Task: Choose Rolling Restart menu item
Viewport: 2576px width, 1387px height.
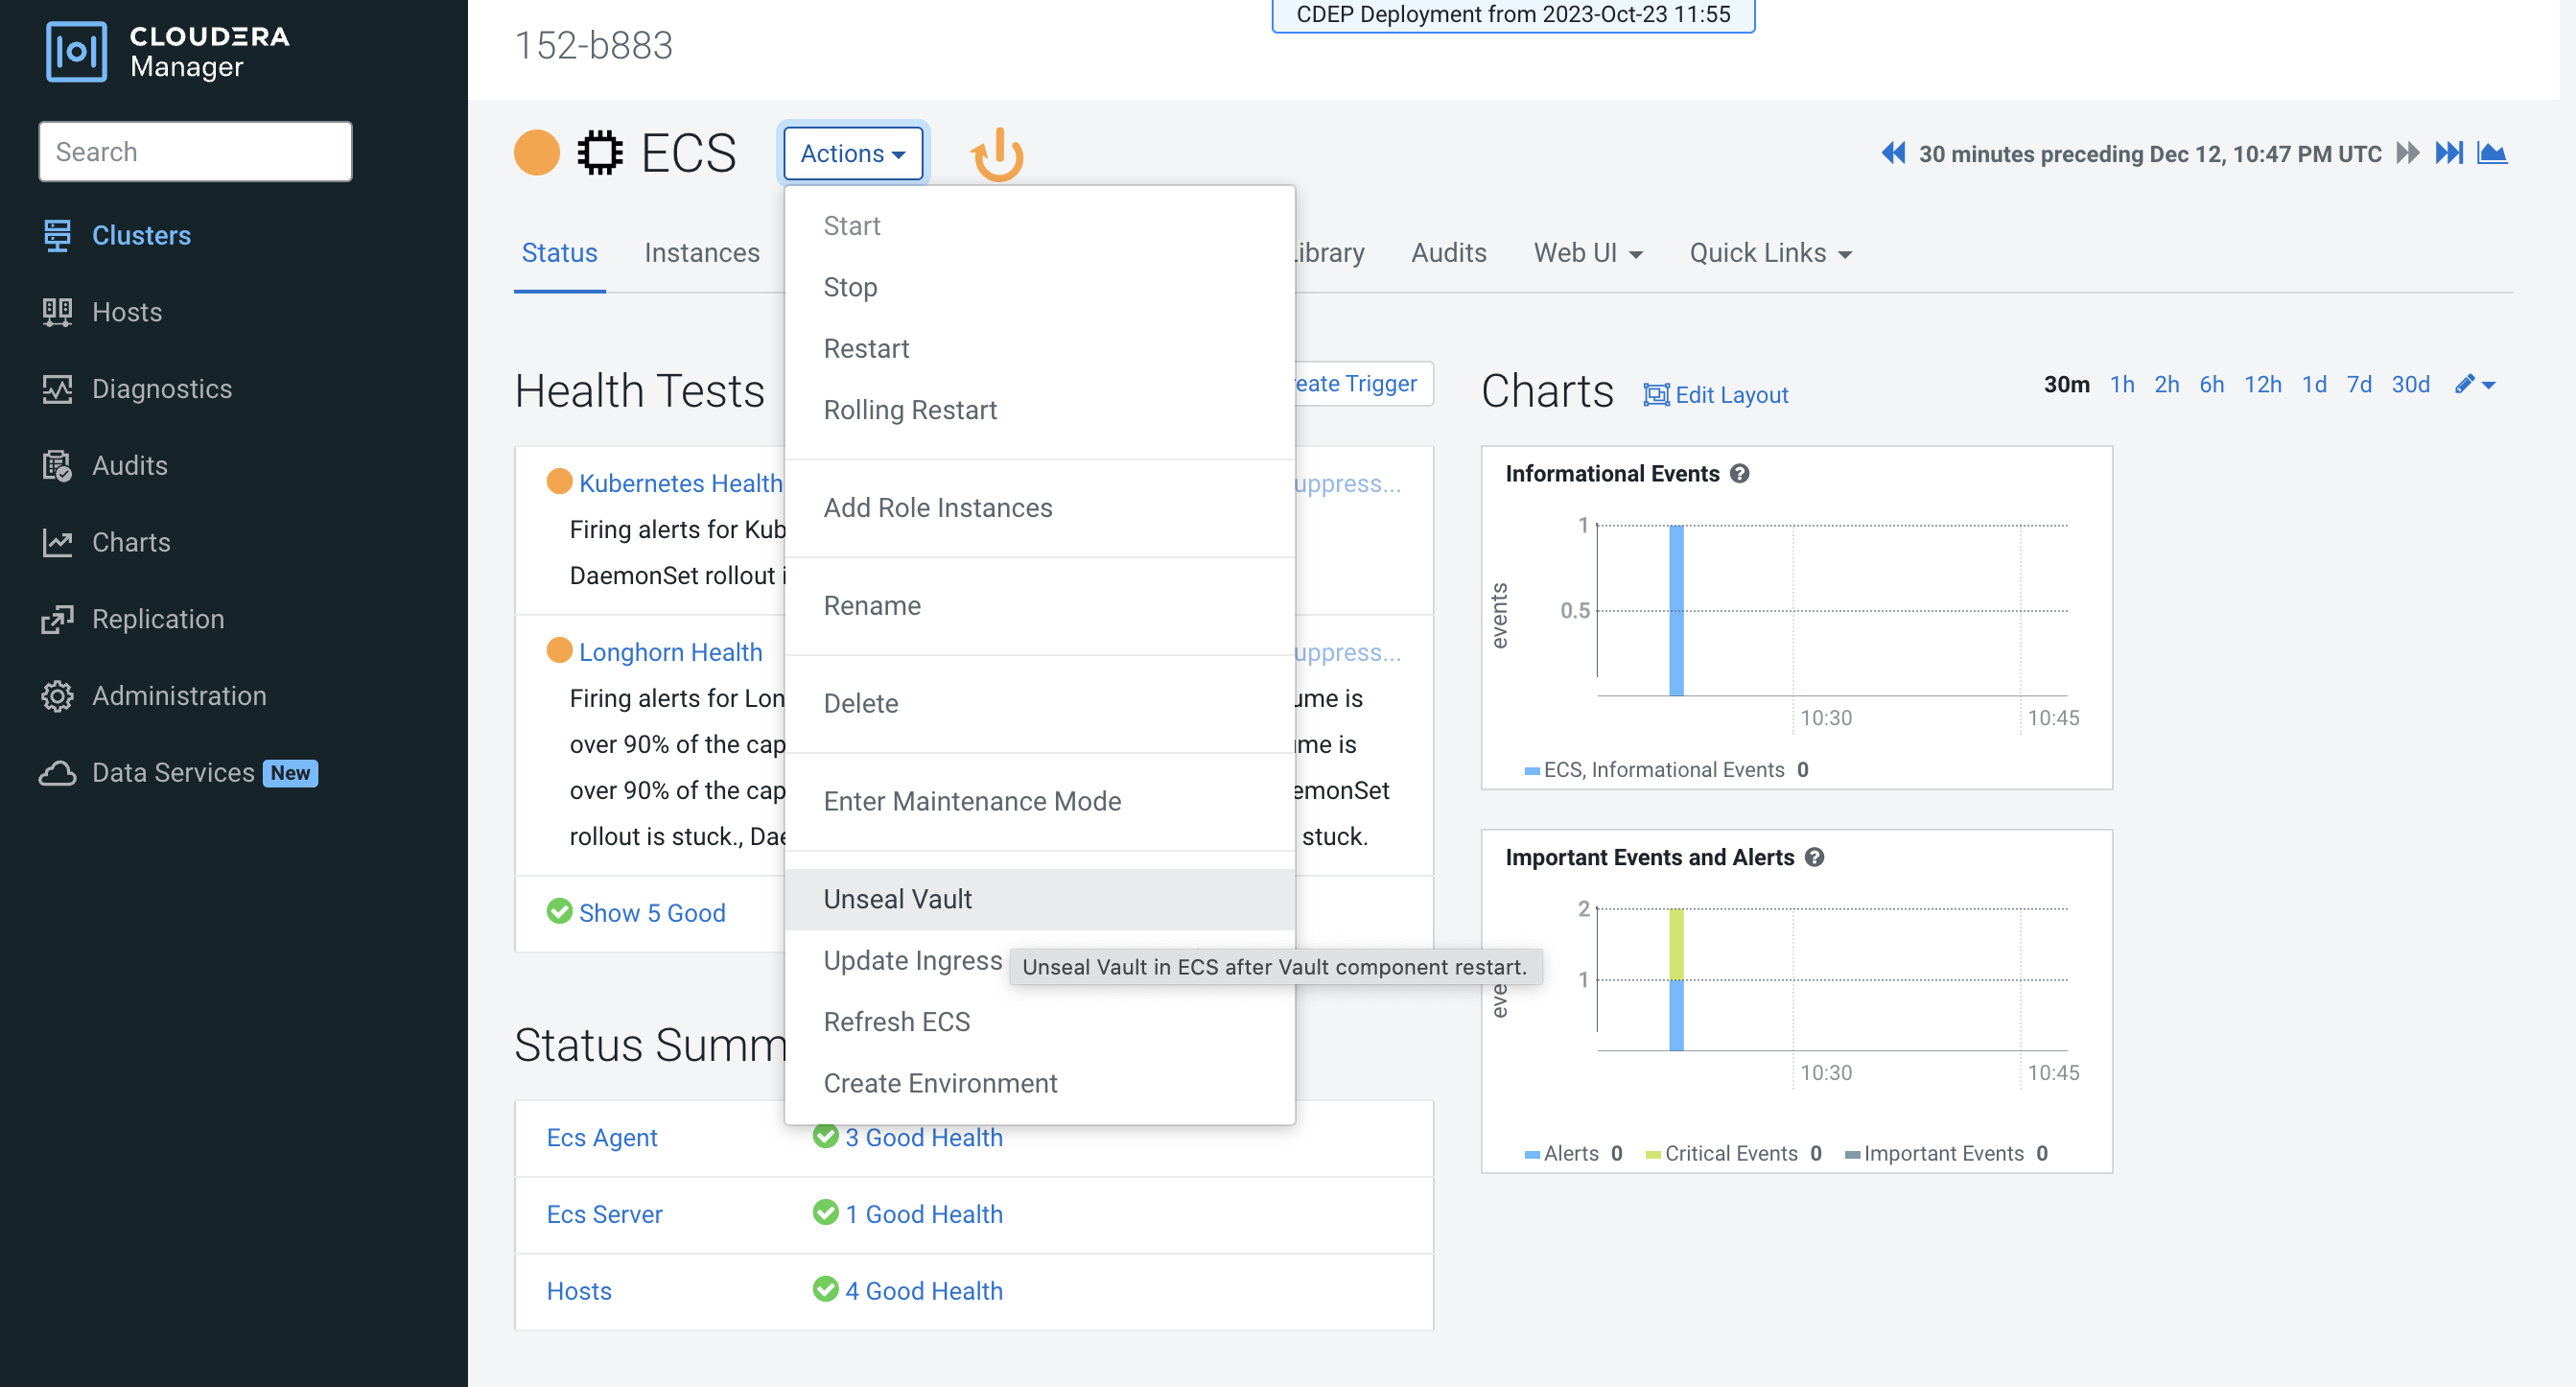Action: click(909, 410)
